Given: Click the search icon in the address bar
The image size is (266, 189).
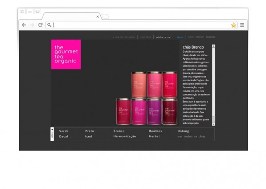Looking at the screenshot, I should pos(49,25).
